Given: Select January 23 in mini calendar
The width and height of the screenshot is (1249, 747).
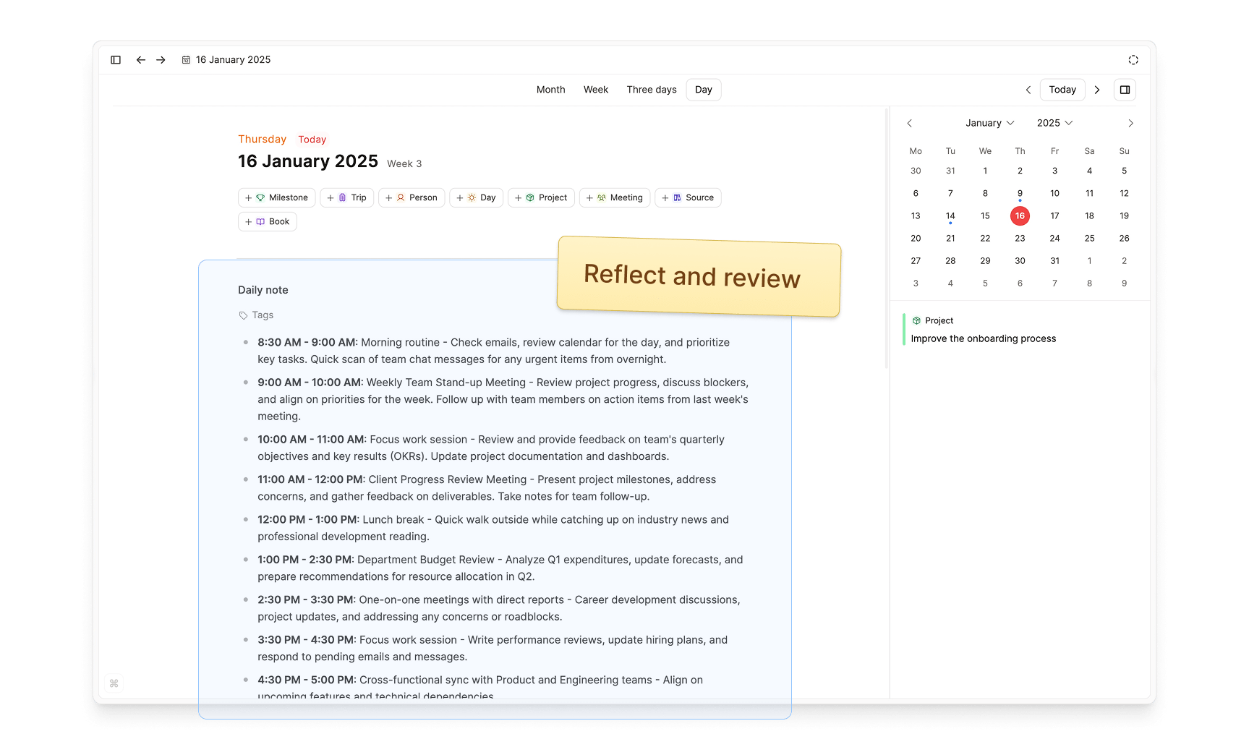Looking at the screenshot, I should click(x=1020, y=238).
